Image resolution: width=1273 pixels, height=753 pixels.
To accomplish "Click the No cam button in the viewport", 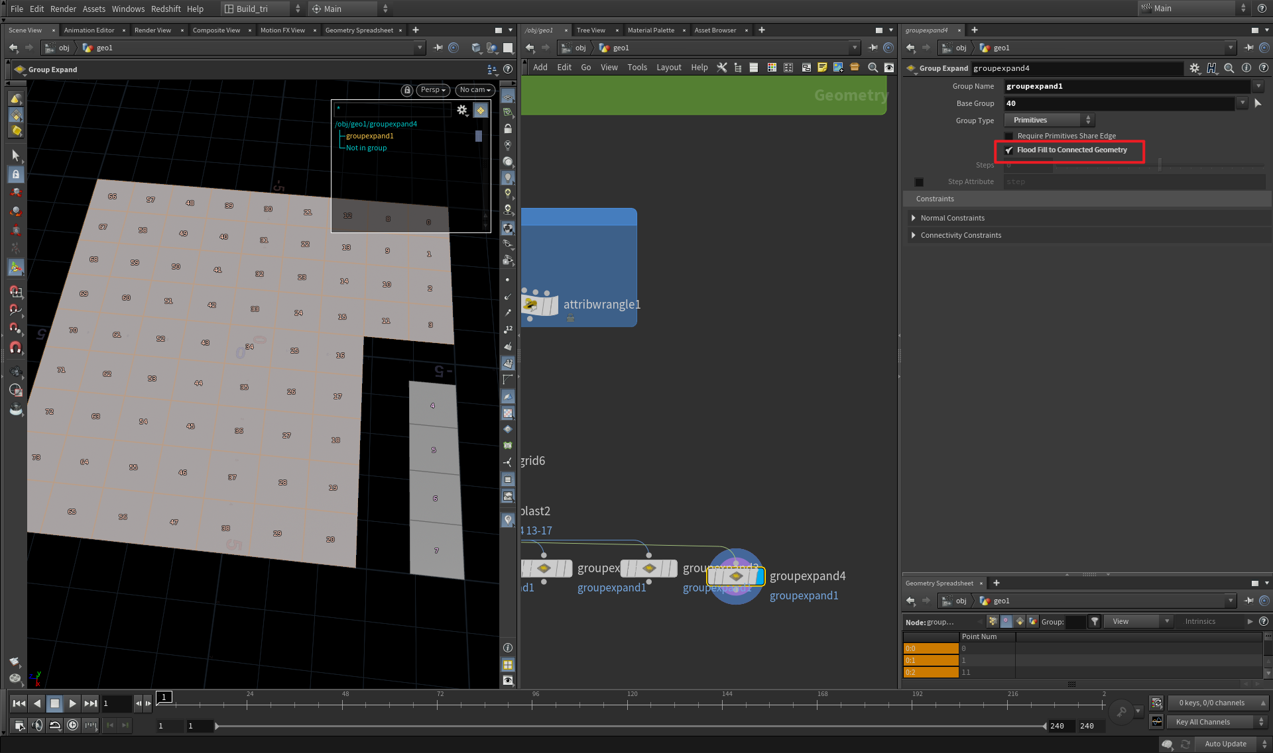I will (474, 89).
